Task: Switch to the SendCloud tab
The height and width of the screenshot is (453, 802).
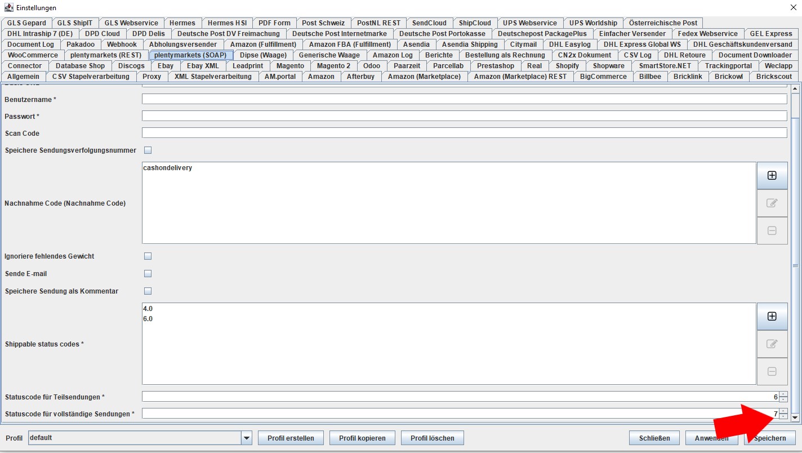Action: click(x=429, y=23)
